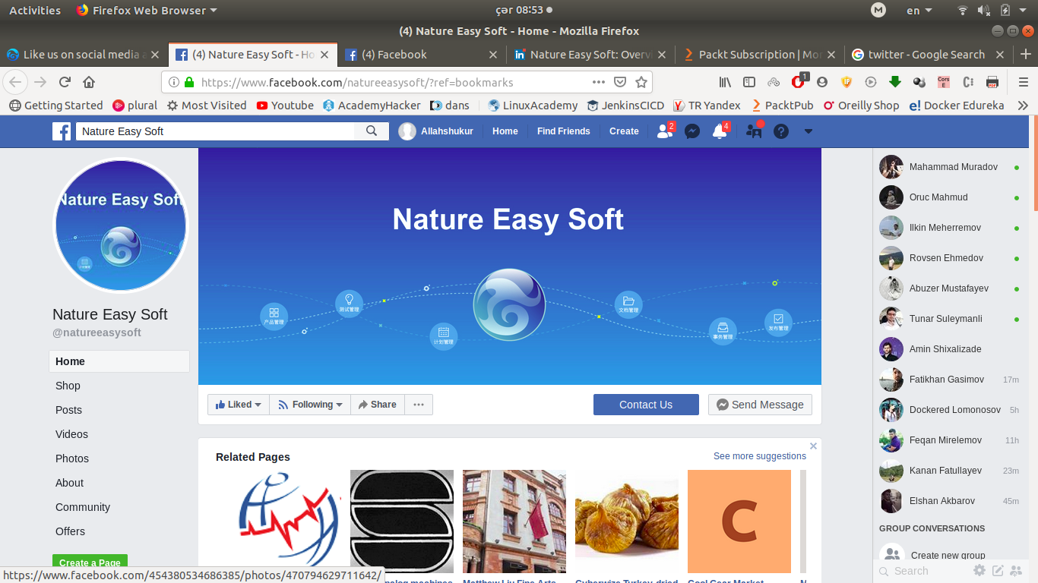Click the Contact Us button
This screenshot has height=583, width=1038.
(x=646, y=405)
